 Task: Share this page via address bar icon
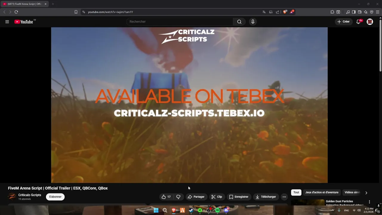click(278, 12)
